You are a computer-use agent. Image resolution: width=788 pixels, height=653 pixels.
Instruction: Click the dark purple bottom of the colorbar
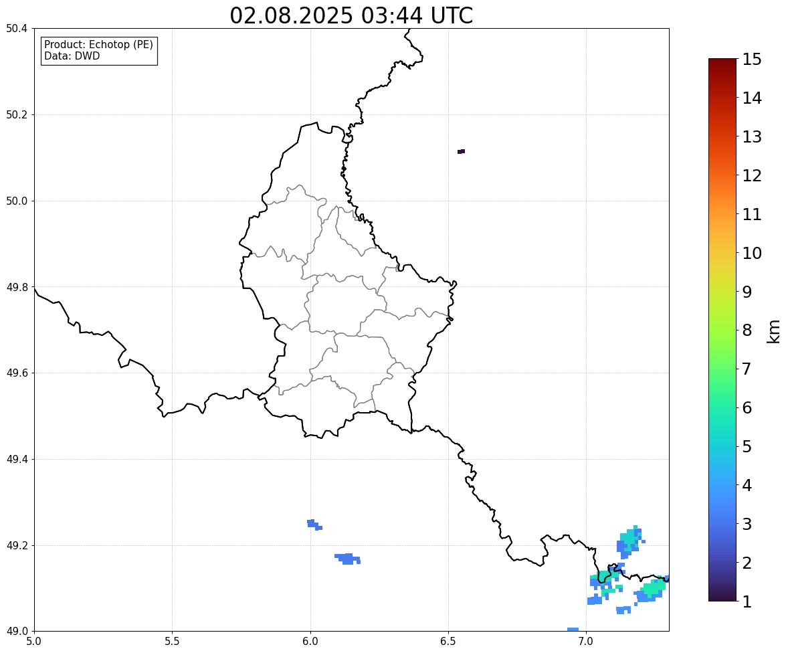(722, 594)
